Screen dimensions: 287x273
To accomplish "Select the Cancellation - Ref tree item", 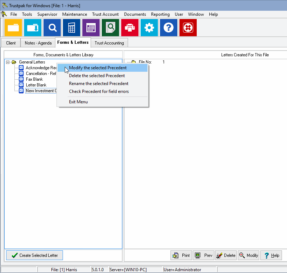I will (41, 74).
